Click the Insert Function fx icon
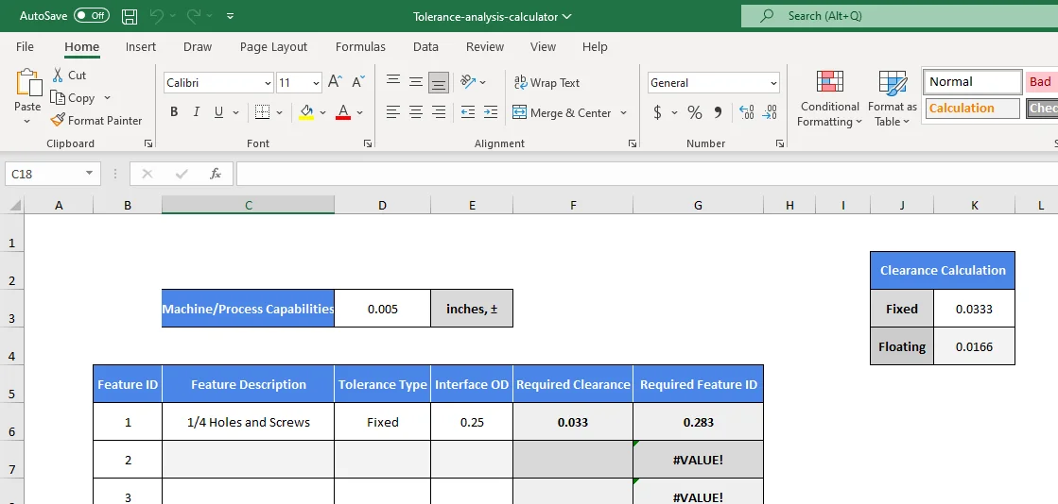Viewport: 1058px width, 504px height. click(216, 174)
